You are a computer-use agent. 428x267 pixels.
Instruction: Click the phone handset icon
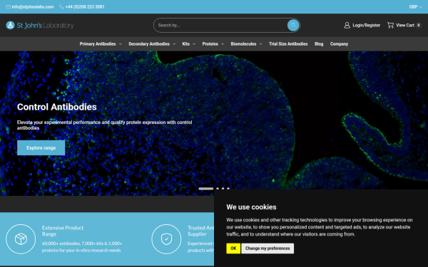pyautogui.click(x=61, y=7)
